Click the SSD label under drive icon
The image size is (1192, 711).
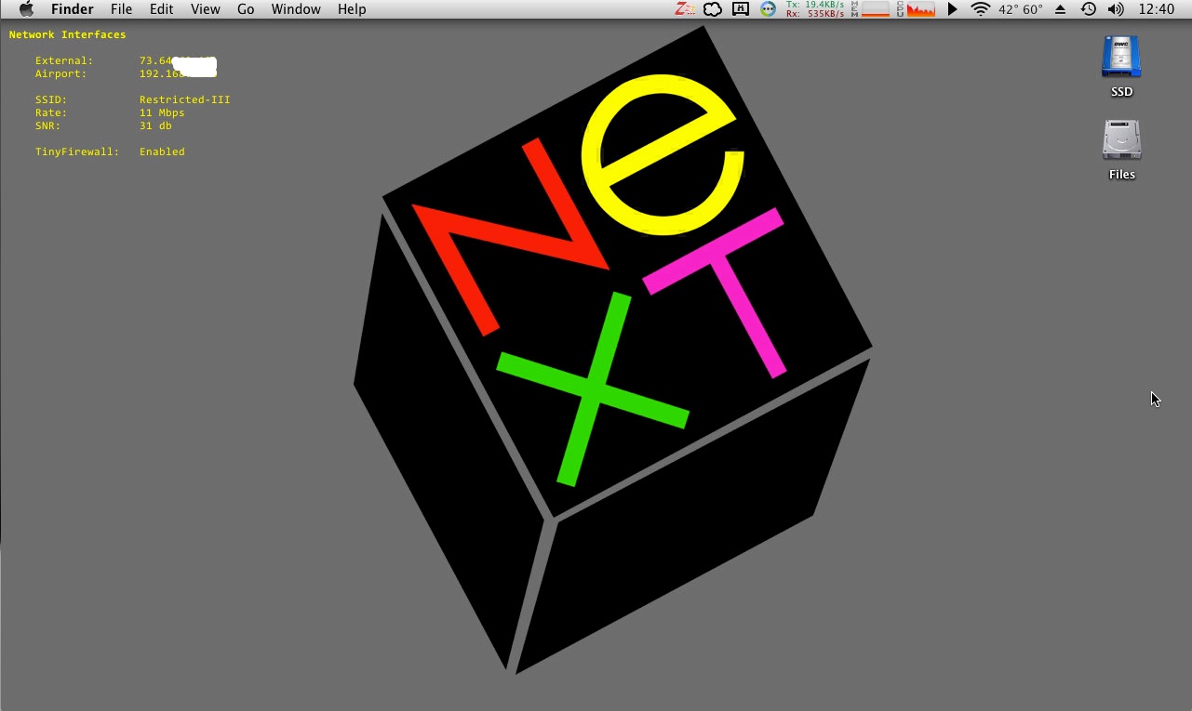pyautogui.click(x=1121, y=92)
